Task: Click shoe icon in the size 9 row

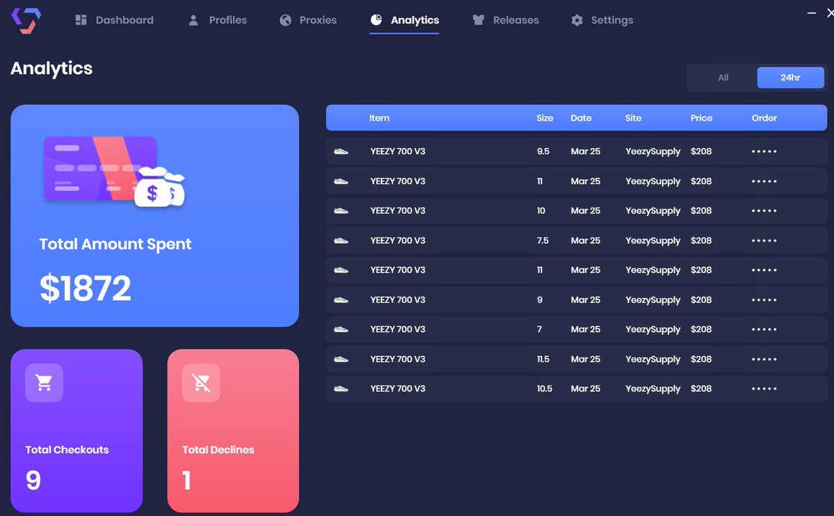Action: click(341, 300)
